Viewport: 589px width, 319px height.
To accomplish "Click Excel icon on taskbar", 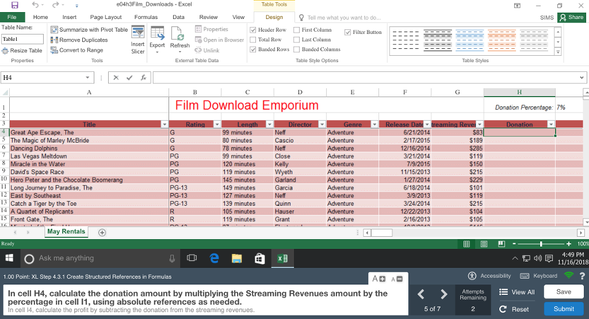I will pos(282,258).
